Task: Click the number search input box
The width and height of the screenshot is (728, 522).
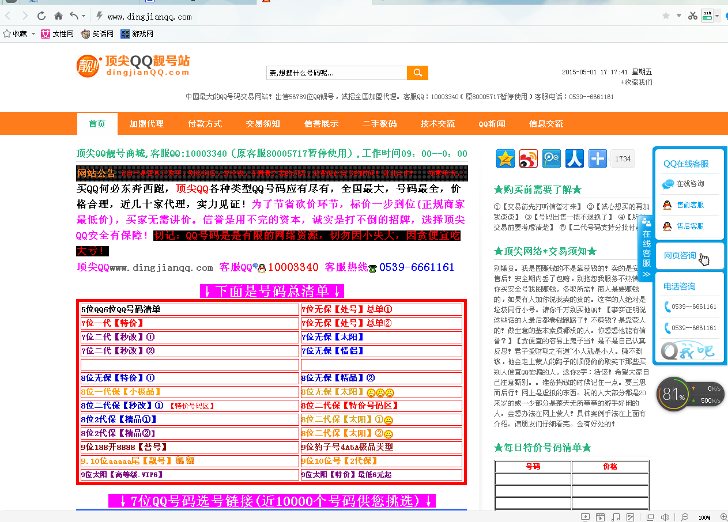Action: click(337, 73)
